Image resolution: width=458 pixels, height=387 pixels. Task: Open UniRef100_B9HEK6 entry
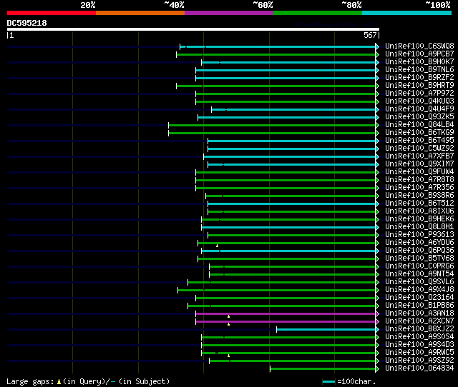coord(419,219)
